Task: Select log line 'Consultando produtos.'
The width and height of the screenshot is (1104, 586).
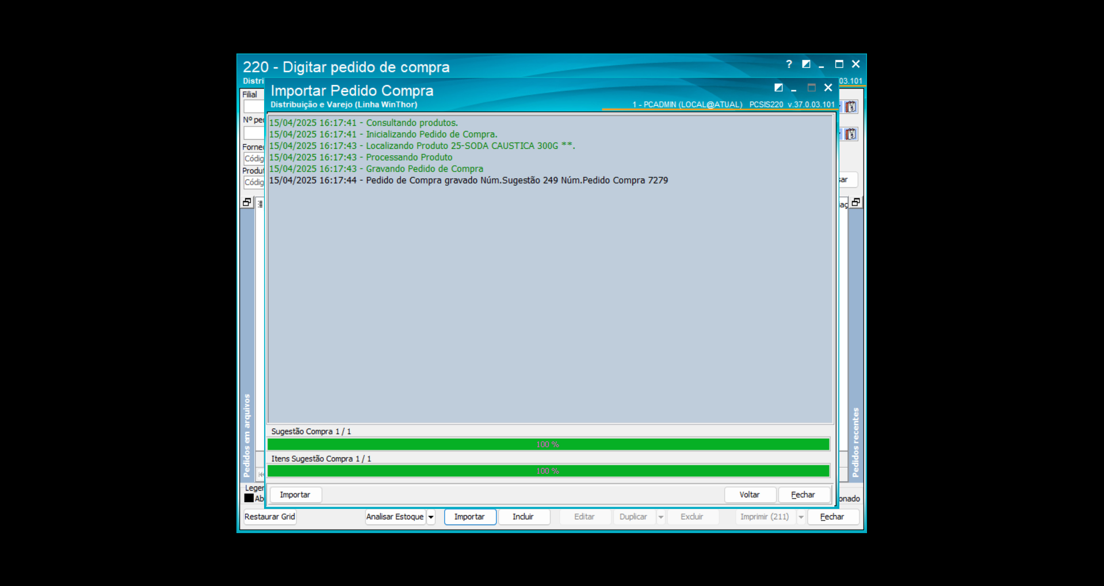Action: (x=364, y=122)
